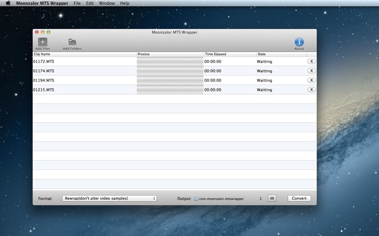Remove 01172.MTS with its X button
The height and width of the screenshot is (236, 379).
[x=311, y=61]
